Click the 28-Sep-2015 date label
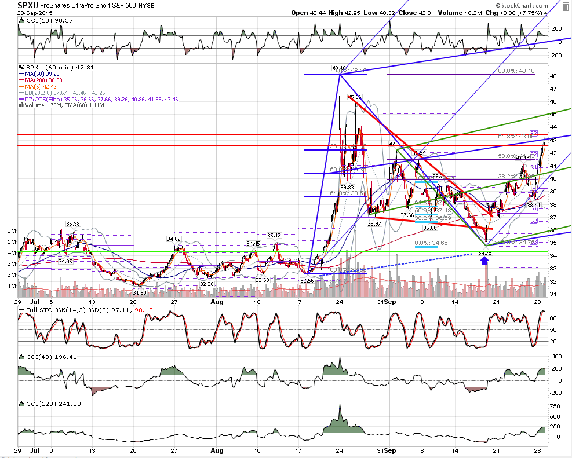 pyautogui.click(x=35, y=13)
